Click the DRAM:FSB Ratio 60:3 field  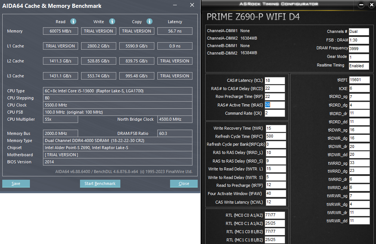click(x=175, y=133)
